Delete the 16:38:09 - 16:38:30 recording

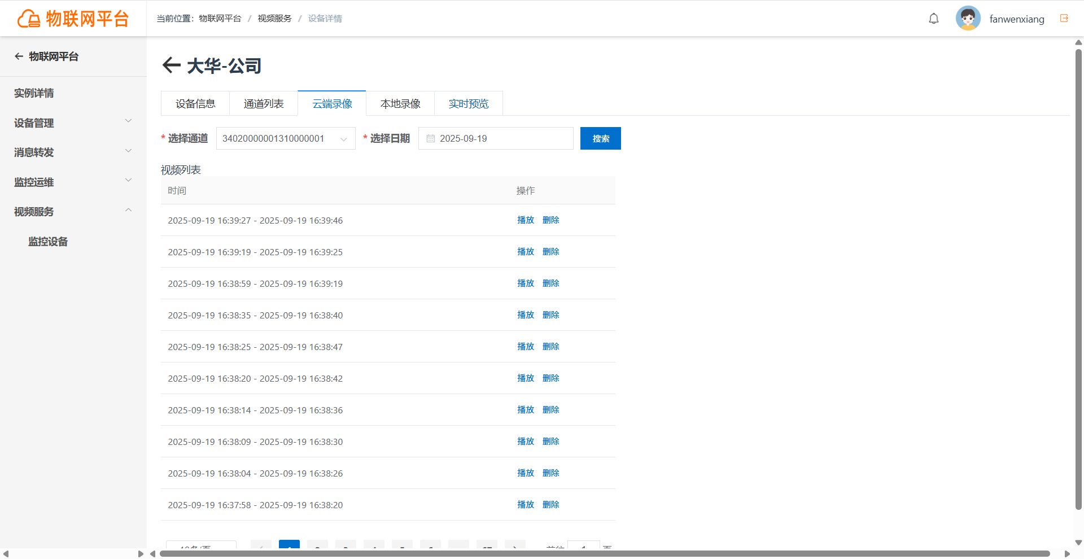point(551,442)
